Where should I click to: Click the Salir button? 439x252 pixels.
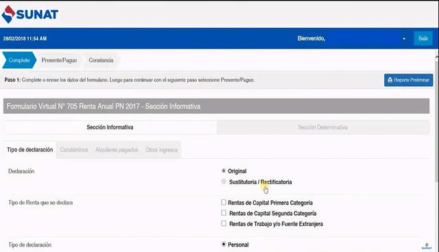[423, 38]
